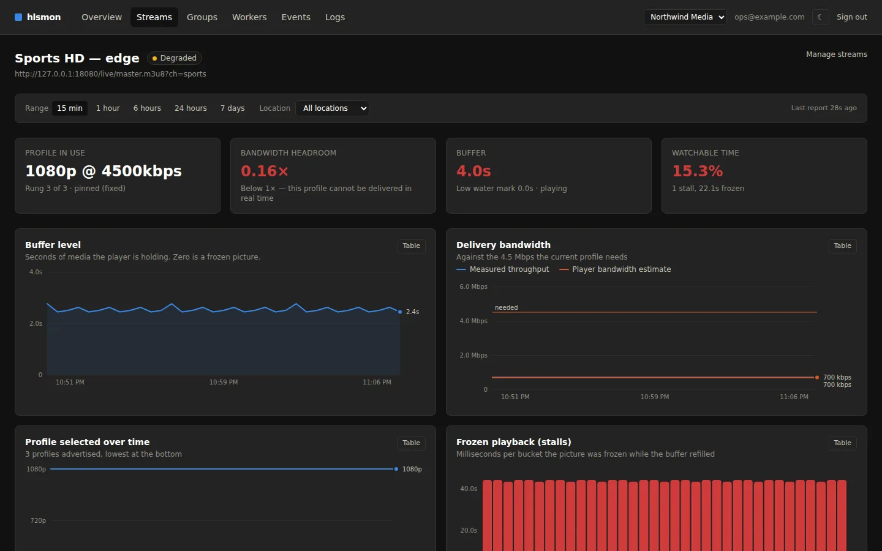Click '1 stall, 22.1s frozen' text
Image resolution: width=882 pixels, height=551 pixels.
708,189
